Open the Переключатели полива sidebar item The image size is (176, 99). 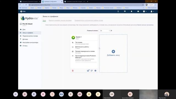click(30, 36)
